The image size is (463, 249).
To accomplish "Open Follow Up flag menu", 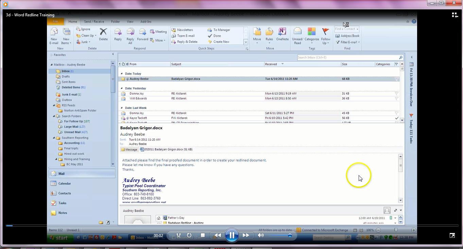I will pyautogui.click(x=326, y=36).
